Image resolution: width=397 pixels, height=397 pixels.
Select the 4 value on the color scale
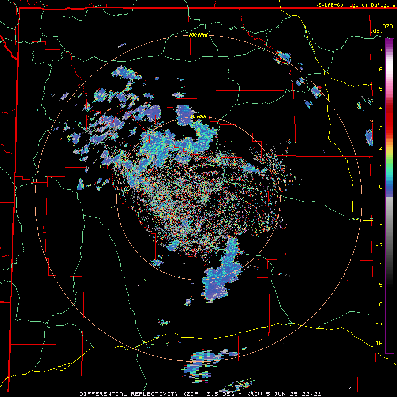[381, 109]
